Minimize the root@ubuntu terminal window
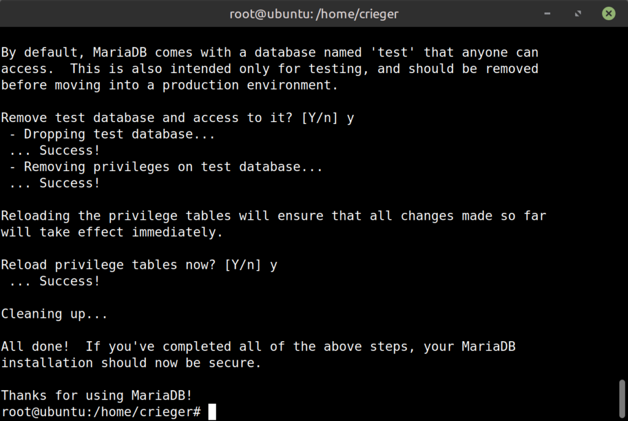628x421 pixels. [547, 14]
